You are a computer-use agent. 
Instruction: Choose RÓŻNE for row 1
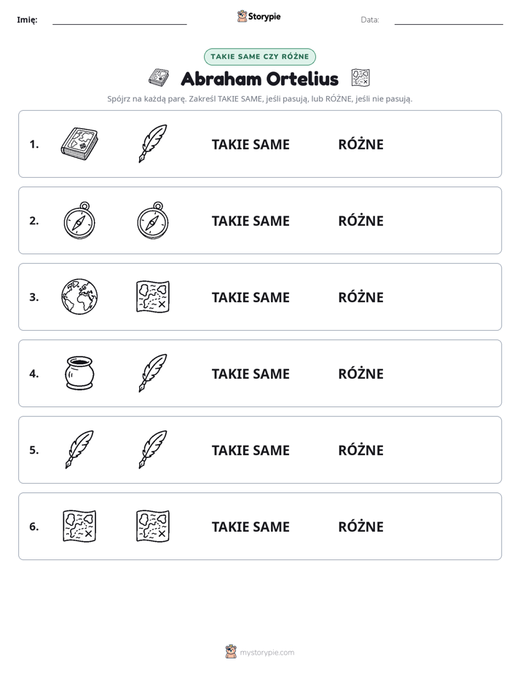click(361, 145)
